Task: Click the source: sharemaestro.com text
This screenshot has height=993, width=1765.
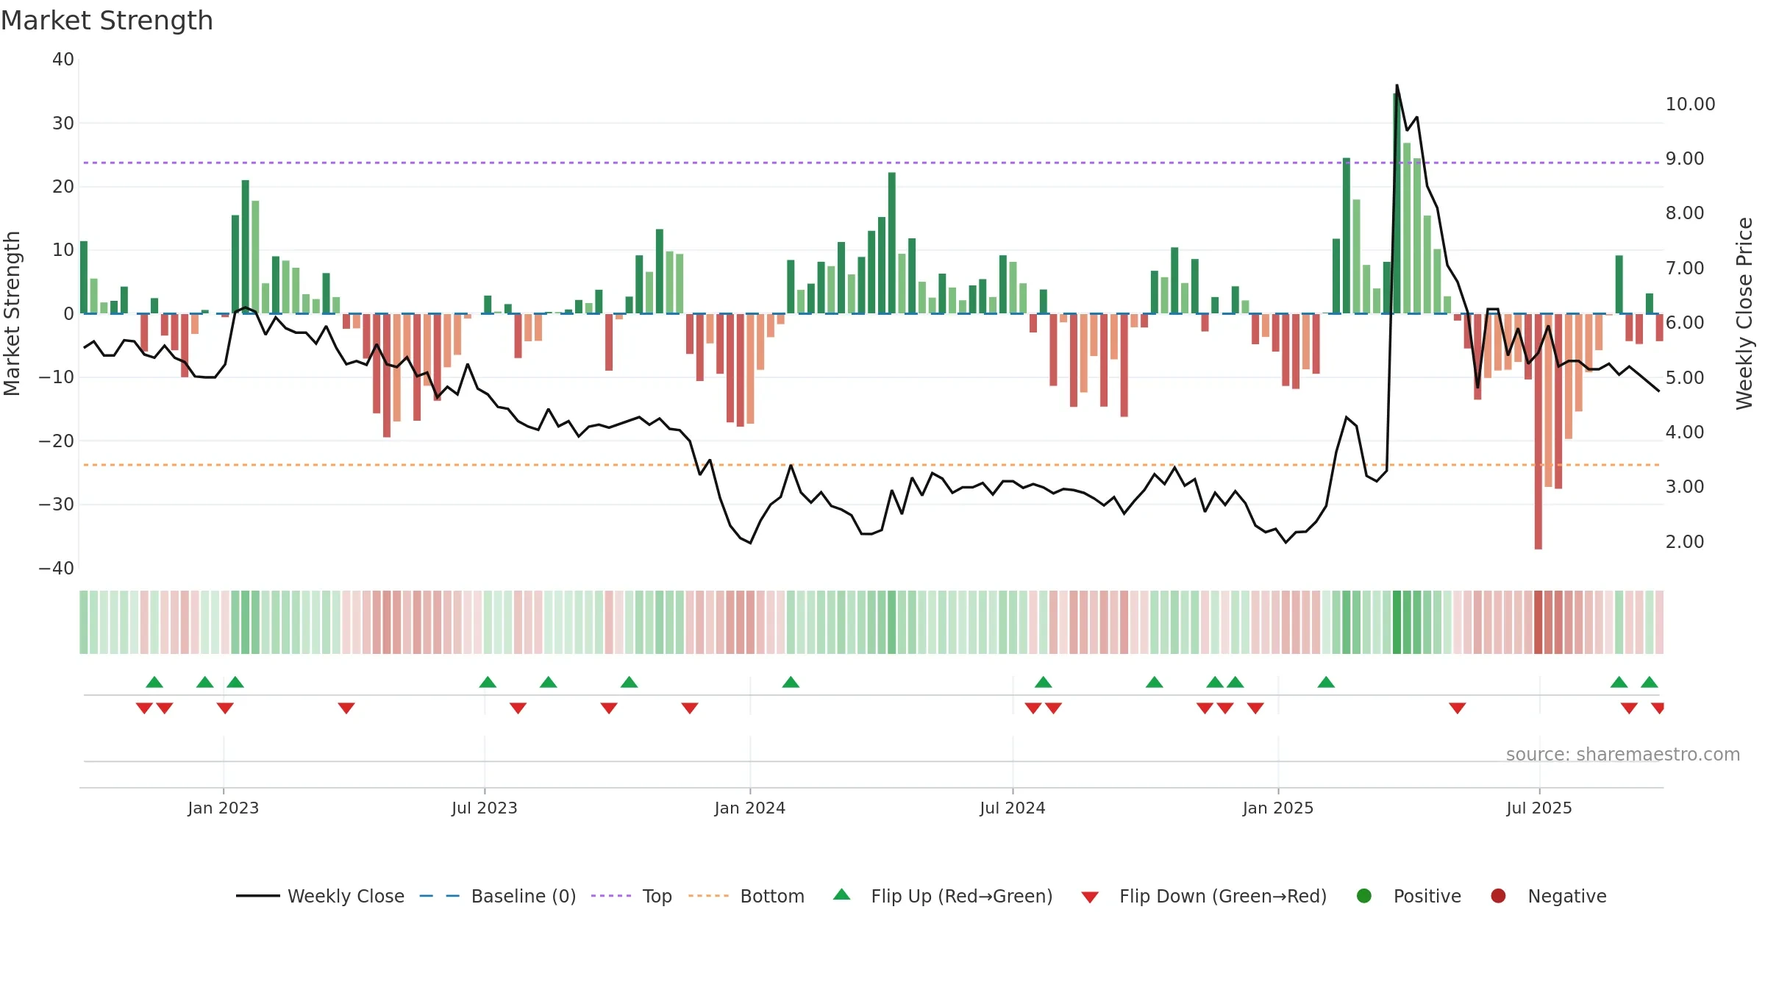Action: point(1623,754)
